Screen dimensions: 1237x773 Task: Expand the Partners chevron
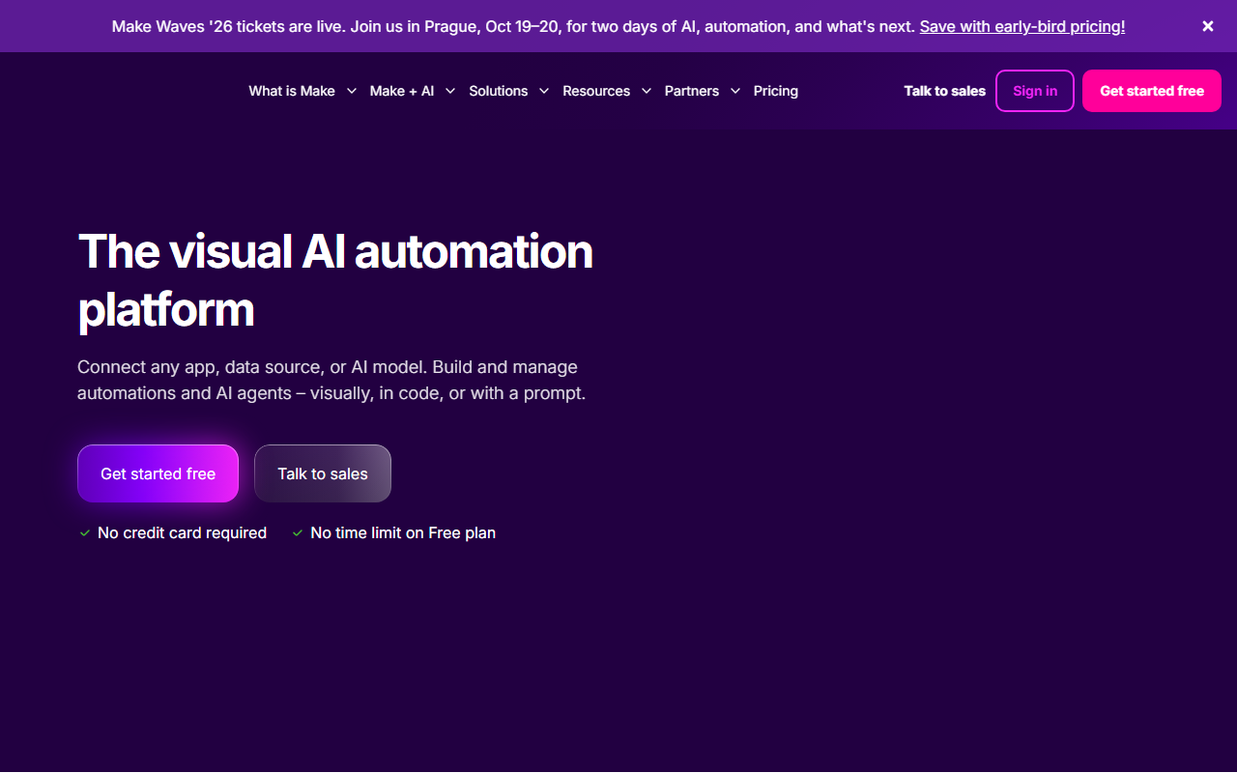[735, 91]
